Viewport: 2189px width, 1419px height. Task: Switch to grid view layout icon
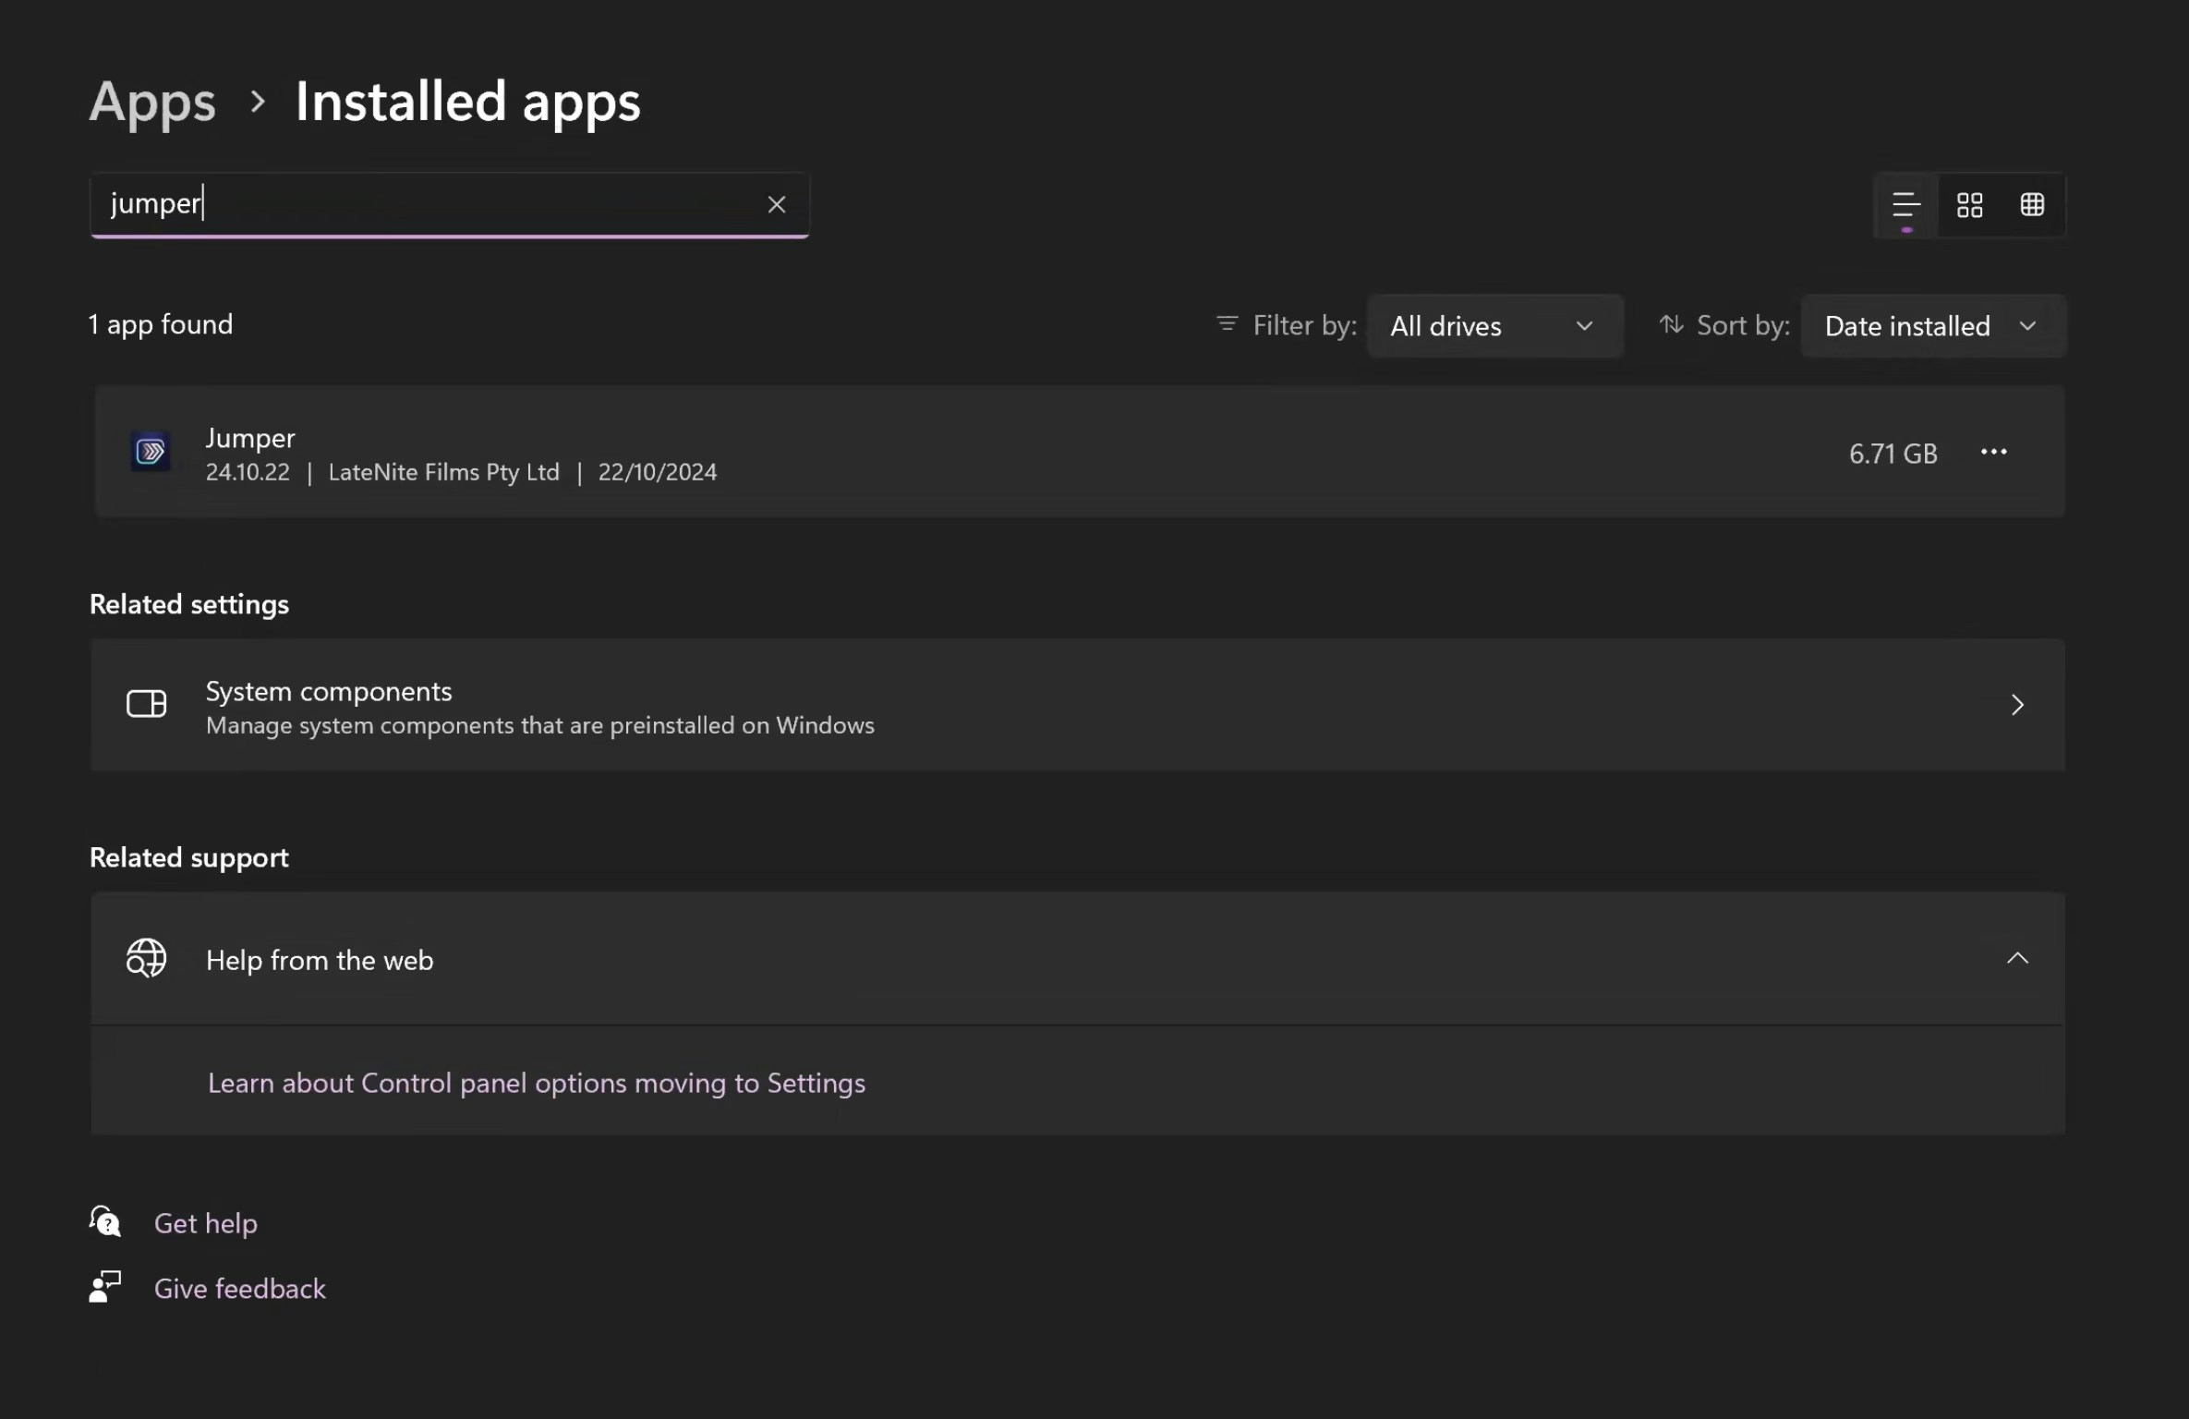tap(1969, 204)
